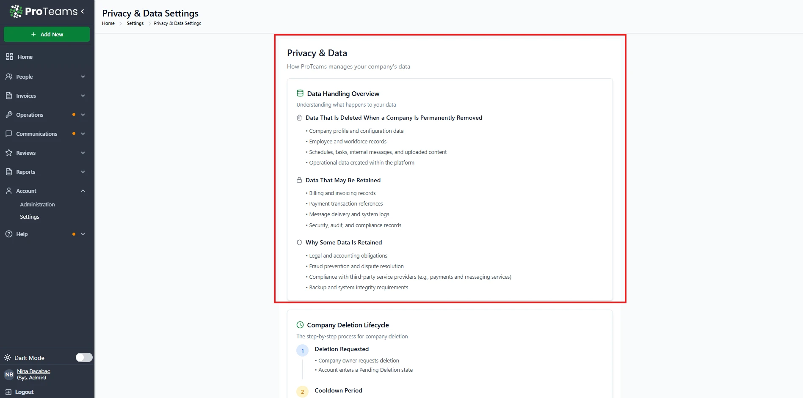Image resolution: width=803 pixels, height=398 pixels.
Task: Click the NB user avatar
Action: [x=9, y=374]
